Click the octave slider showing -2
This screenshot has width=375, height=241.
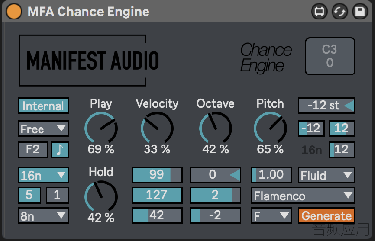pos(215,216)
